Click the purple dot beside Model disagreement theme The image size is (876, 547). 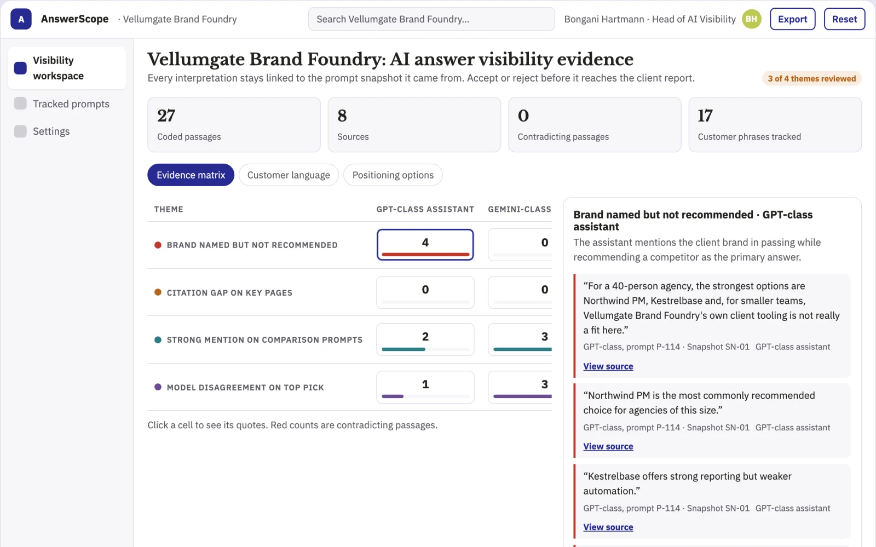pos(158,387)
